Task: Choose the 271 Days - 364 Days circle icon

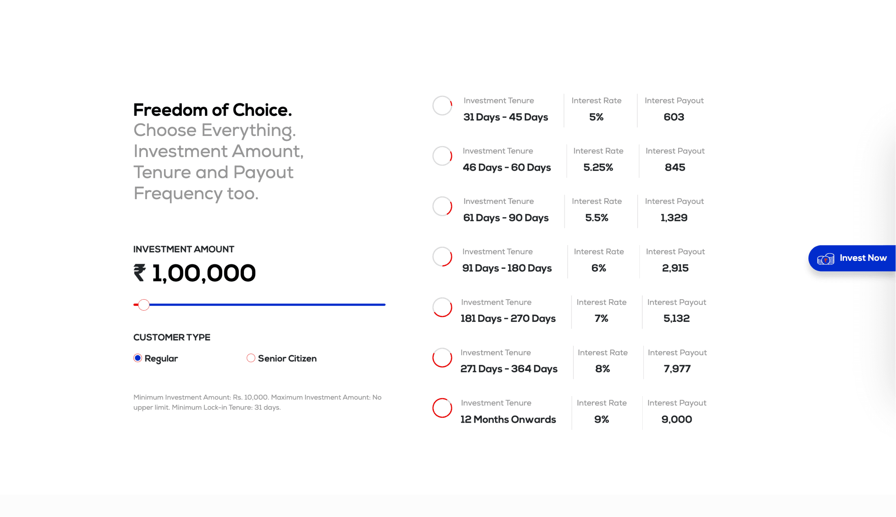Action: tap(442, 358)
